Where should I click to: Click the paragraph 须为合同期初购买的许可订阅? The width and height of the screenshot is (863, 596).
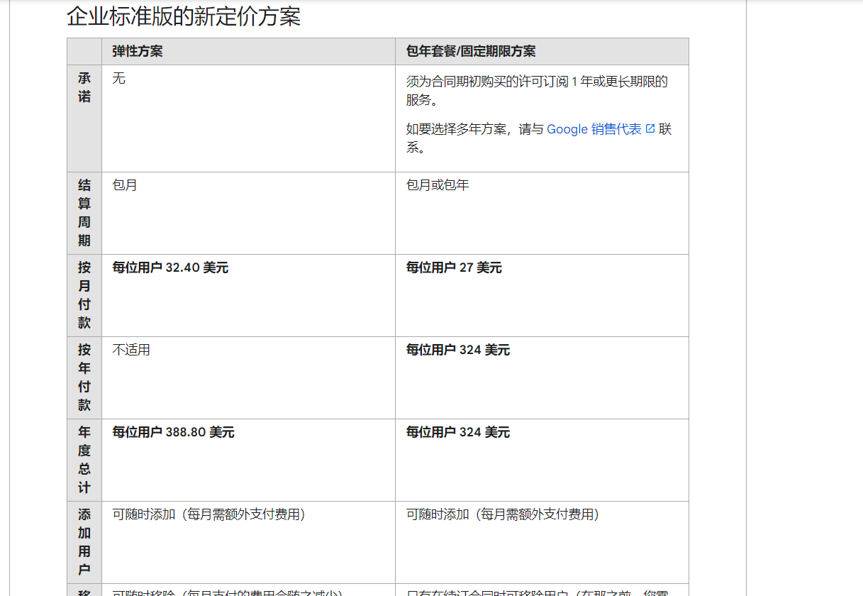[x=537, y=91]
